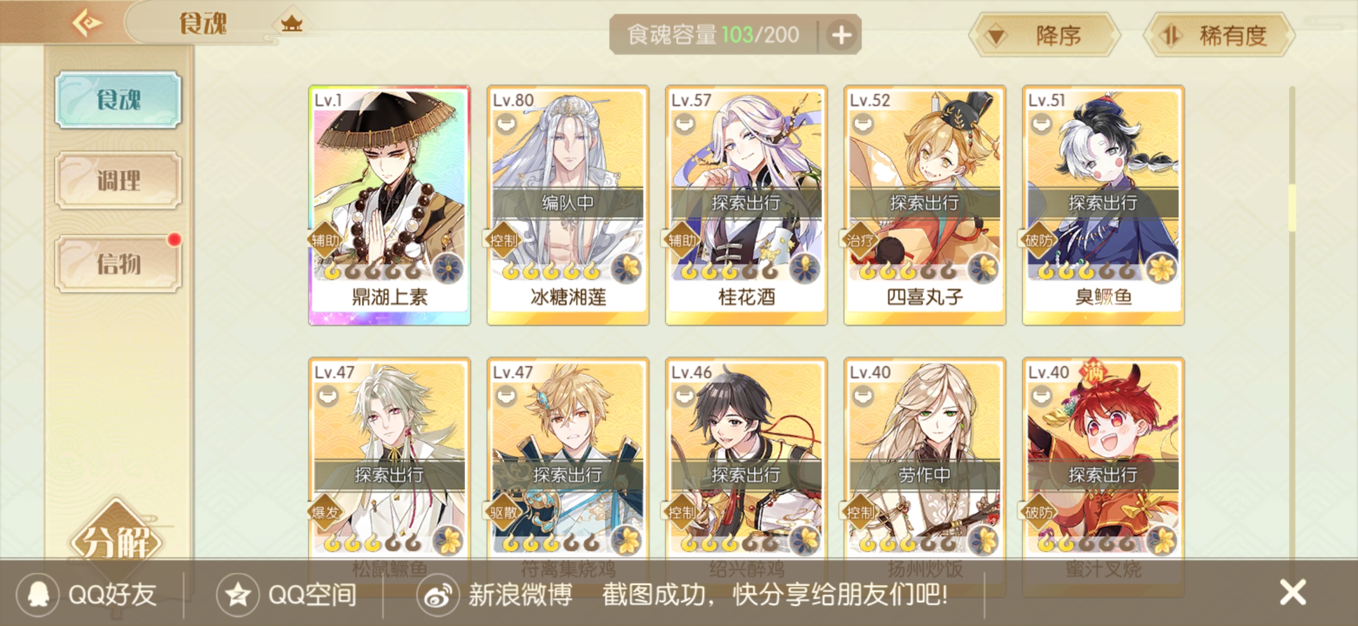
Task: Share screenshot to QQ好友
Action: [x=87, y=595]
